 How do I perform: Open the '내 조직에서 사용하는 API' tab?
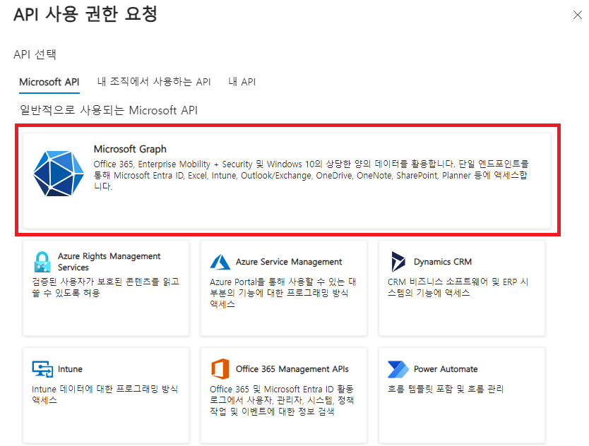tap(154, 82)
